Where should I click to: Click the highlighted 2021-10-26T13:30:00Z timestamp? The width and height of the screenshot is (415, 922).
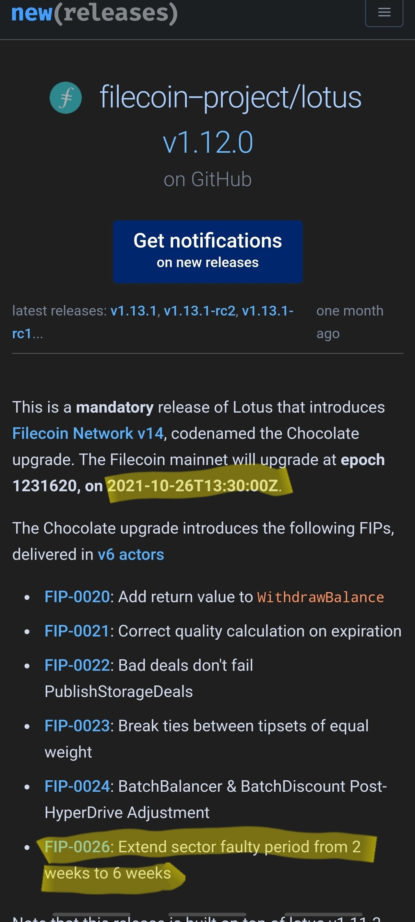tap(193, 486)
